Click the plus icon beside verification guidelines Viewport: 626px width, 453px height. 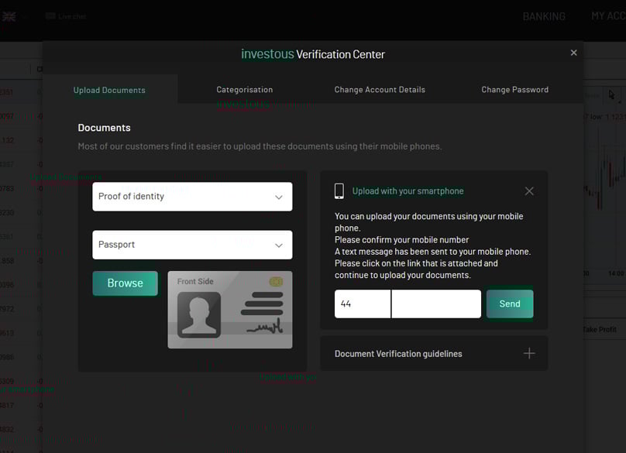click(x=529, y=353)
